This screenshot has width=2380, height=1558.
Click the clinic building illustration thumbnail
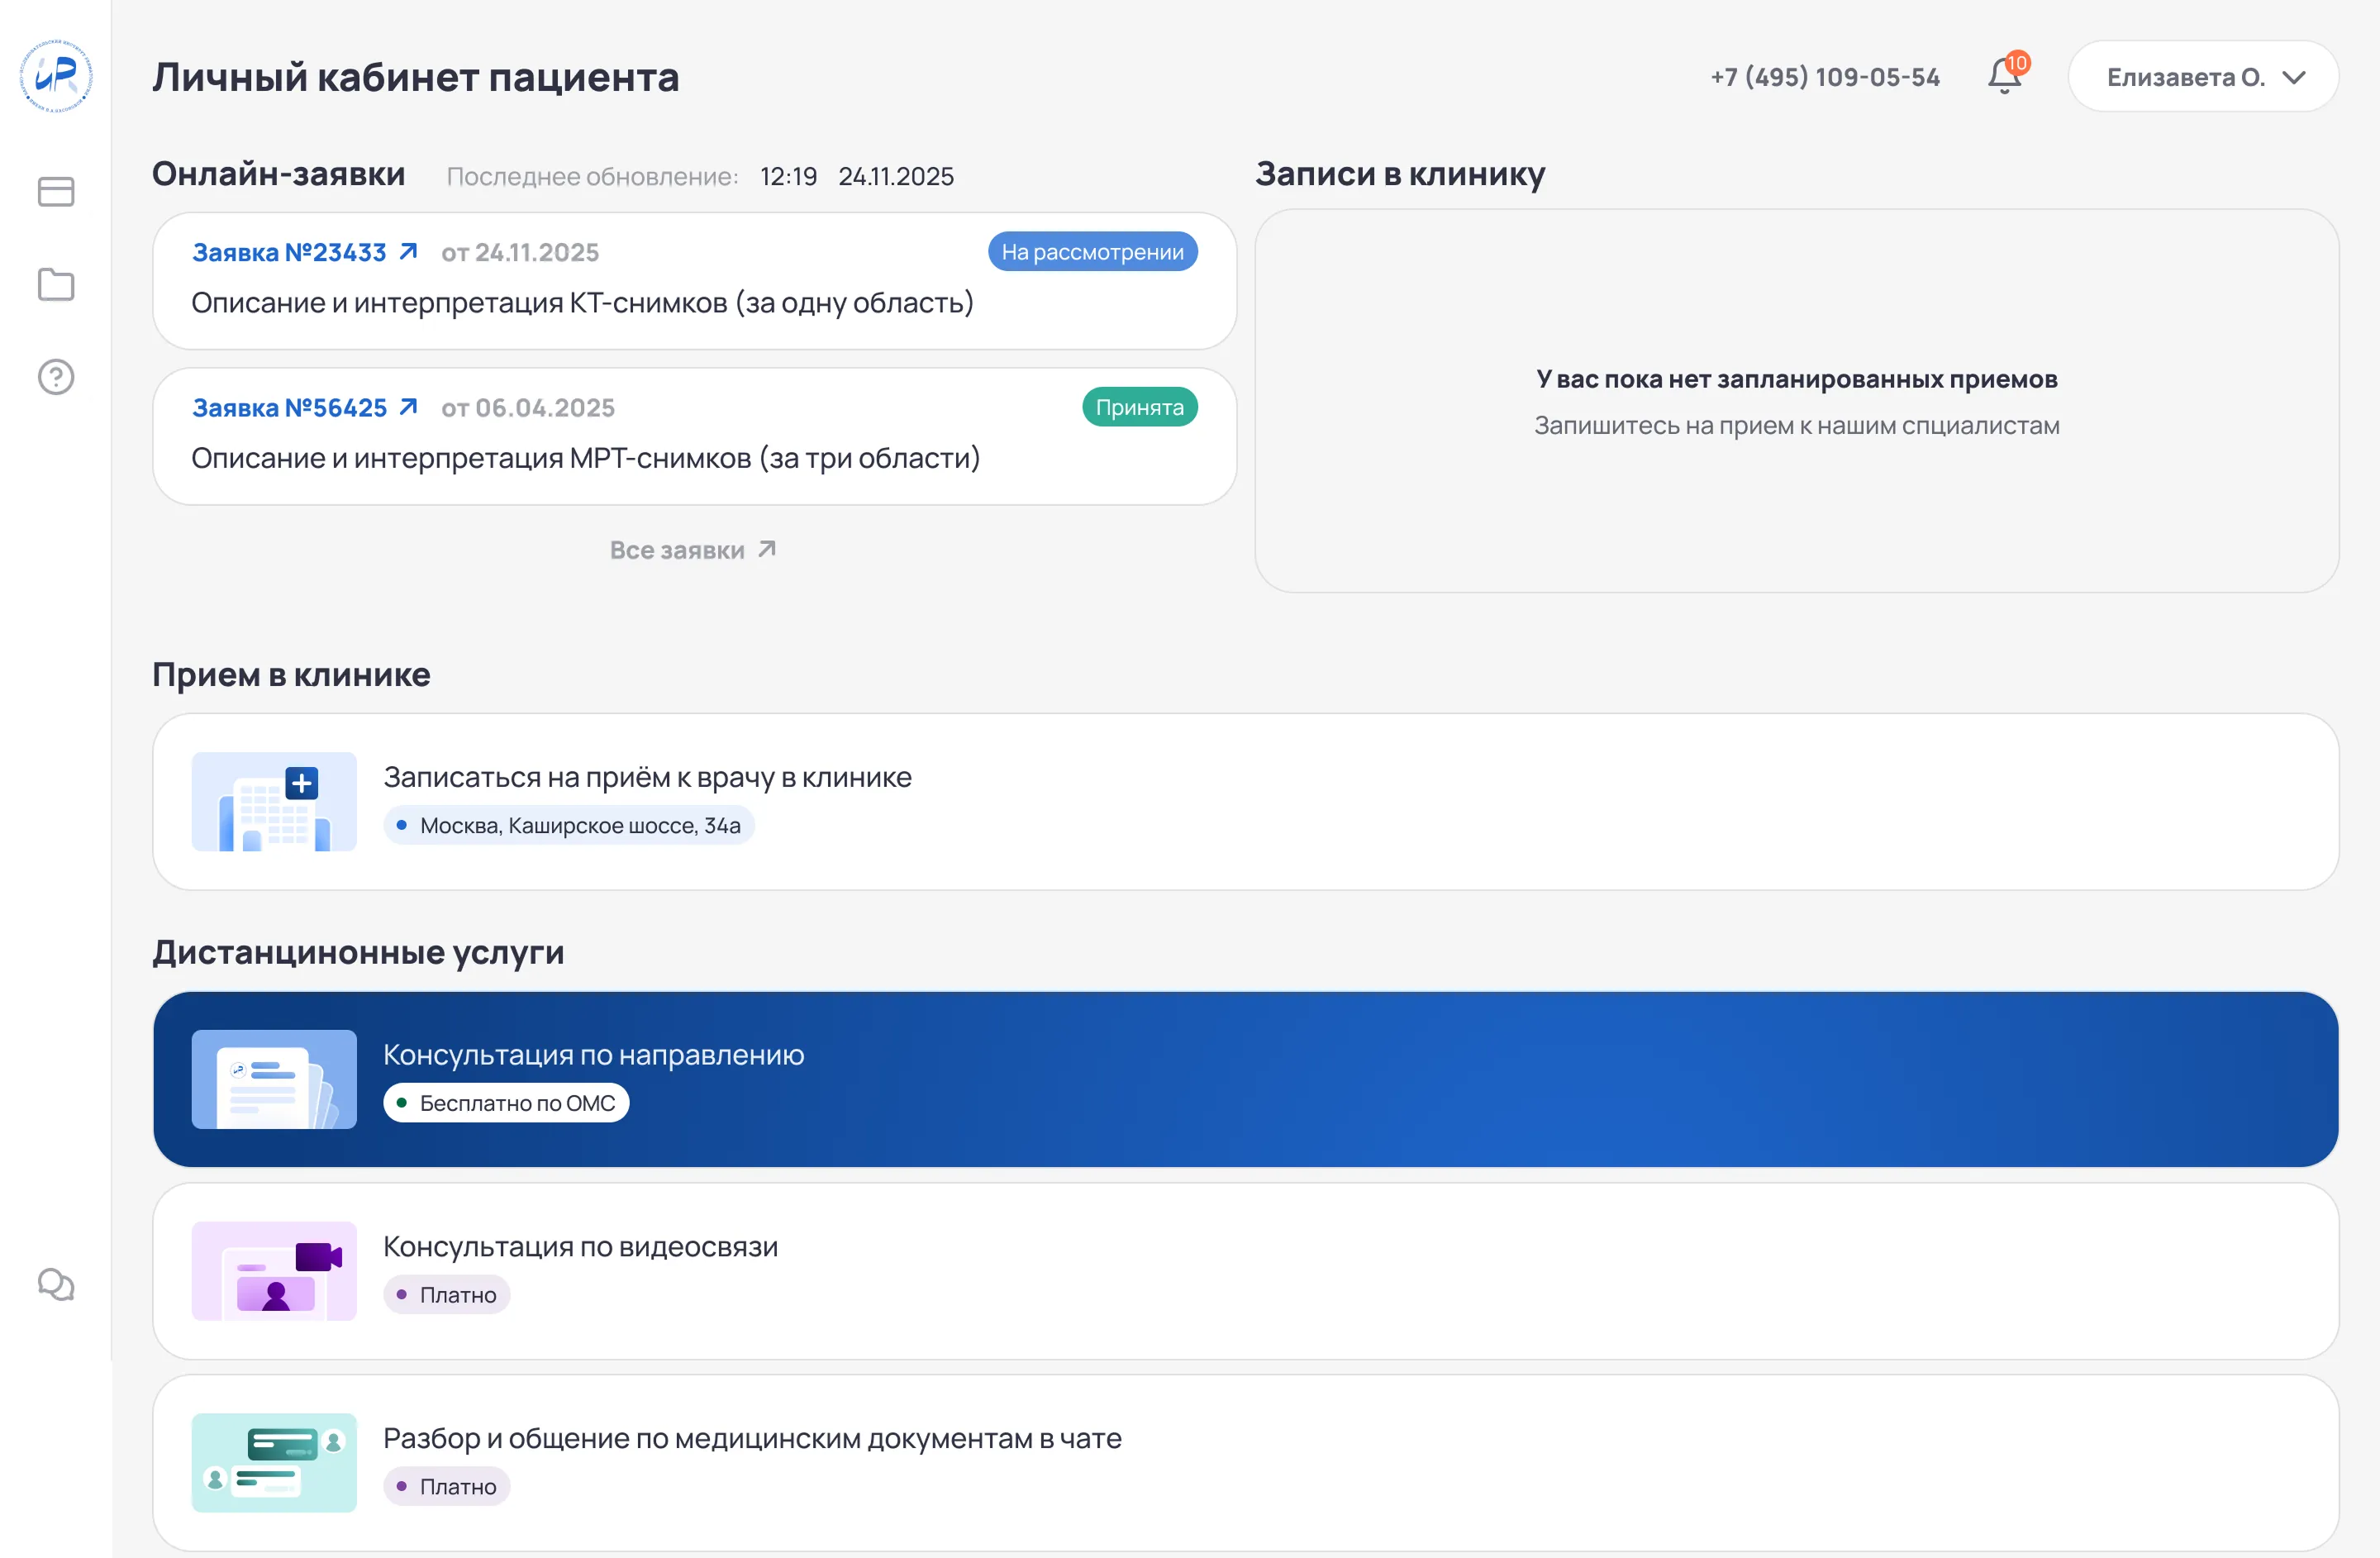274,802
